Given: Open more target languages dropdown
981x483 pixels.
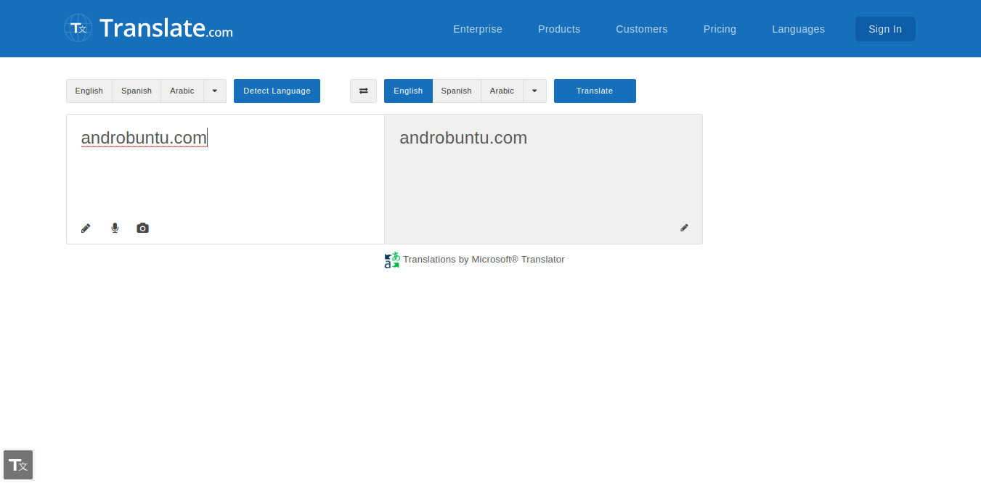Looking at the screenshot, I should 534,91.
